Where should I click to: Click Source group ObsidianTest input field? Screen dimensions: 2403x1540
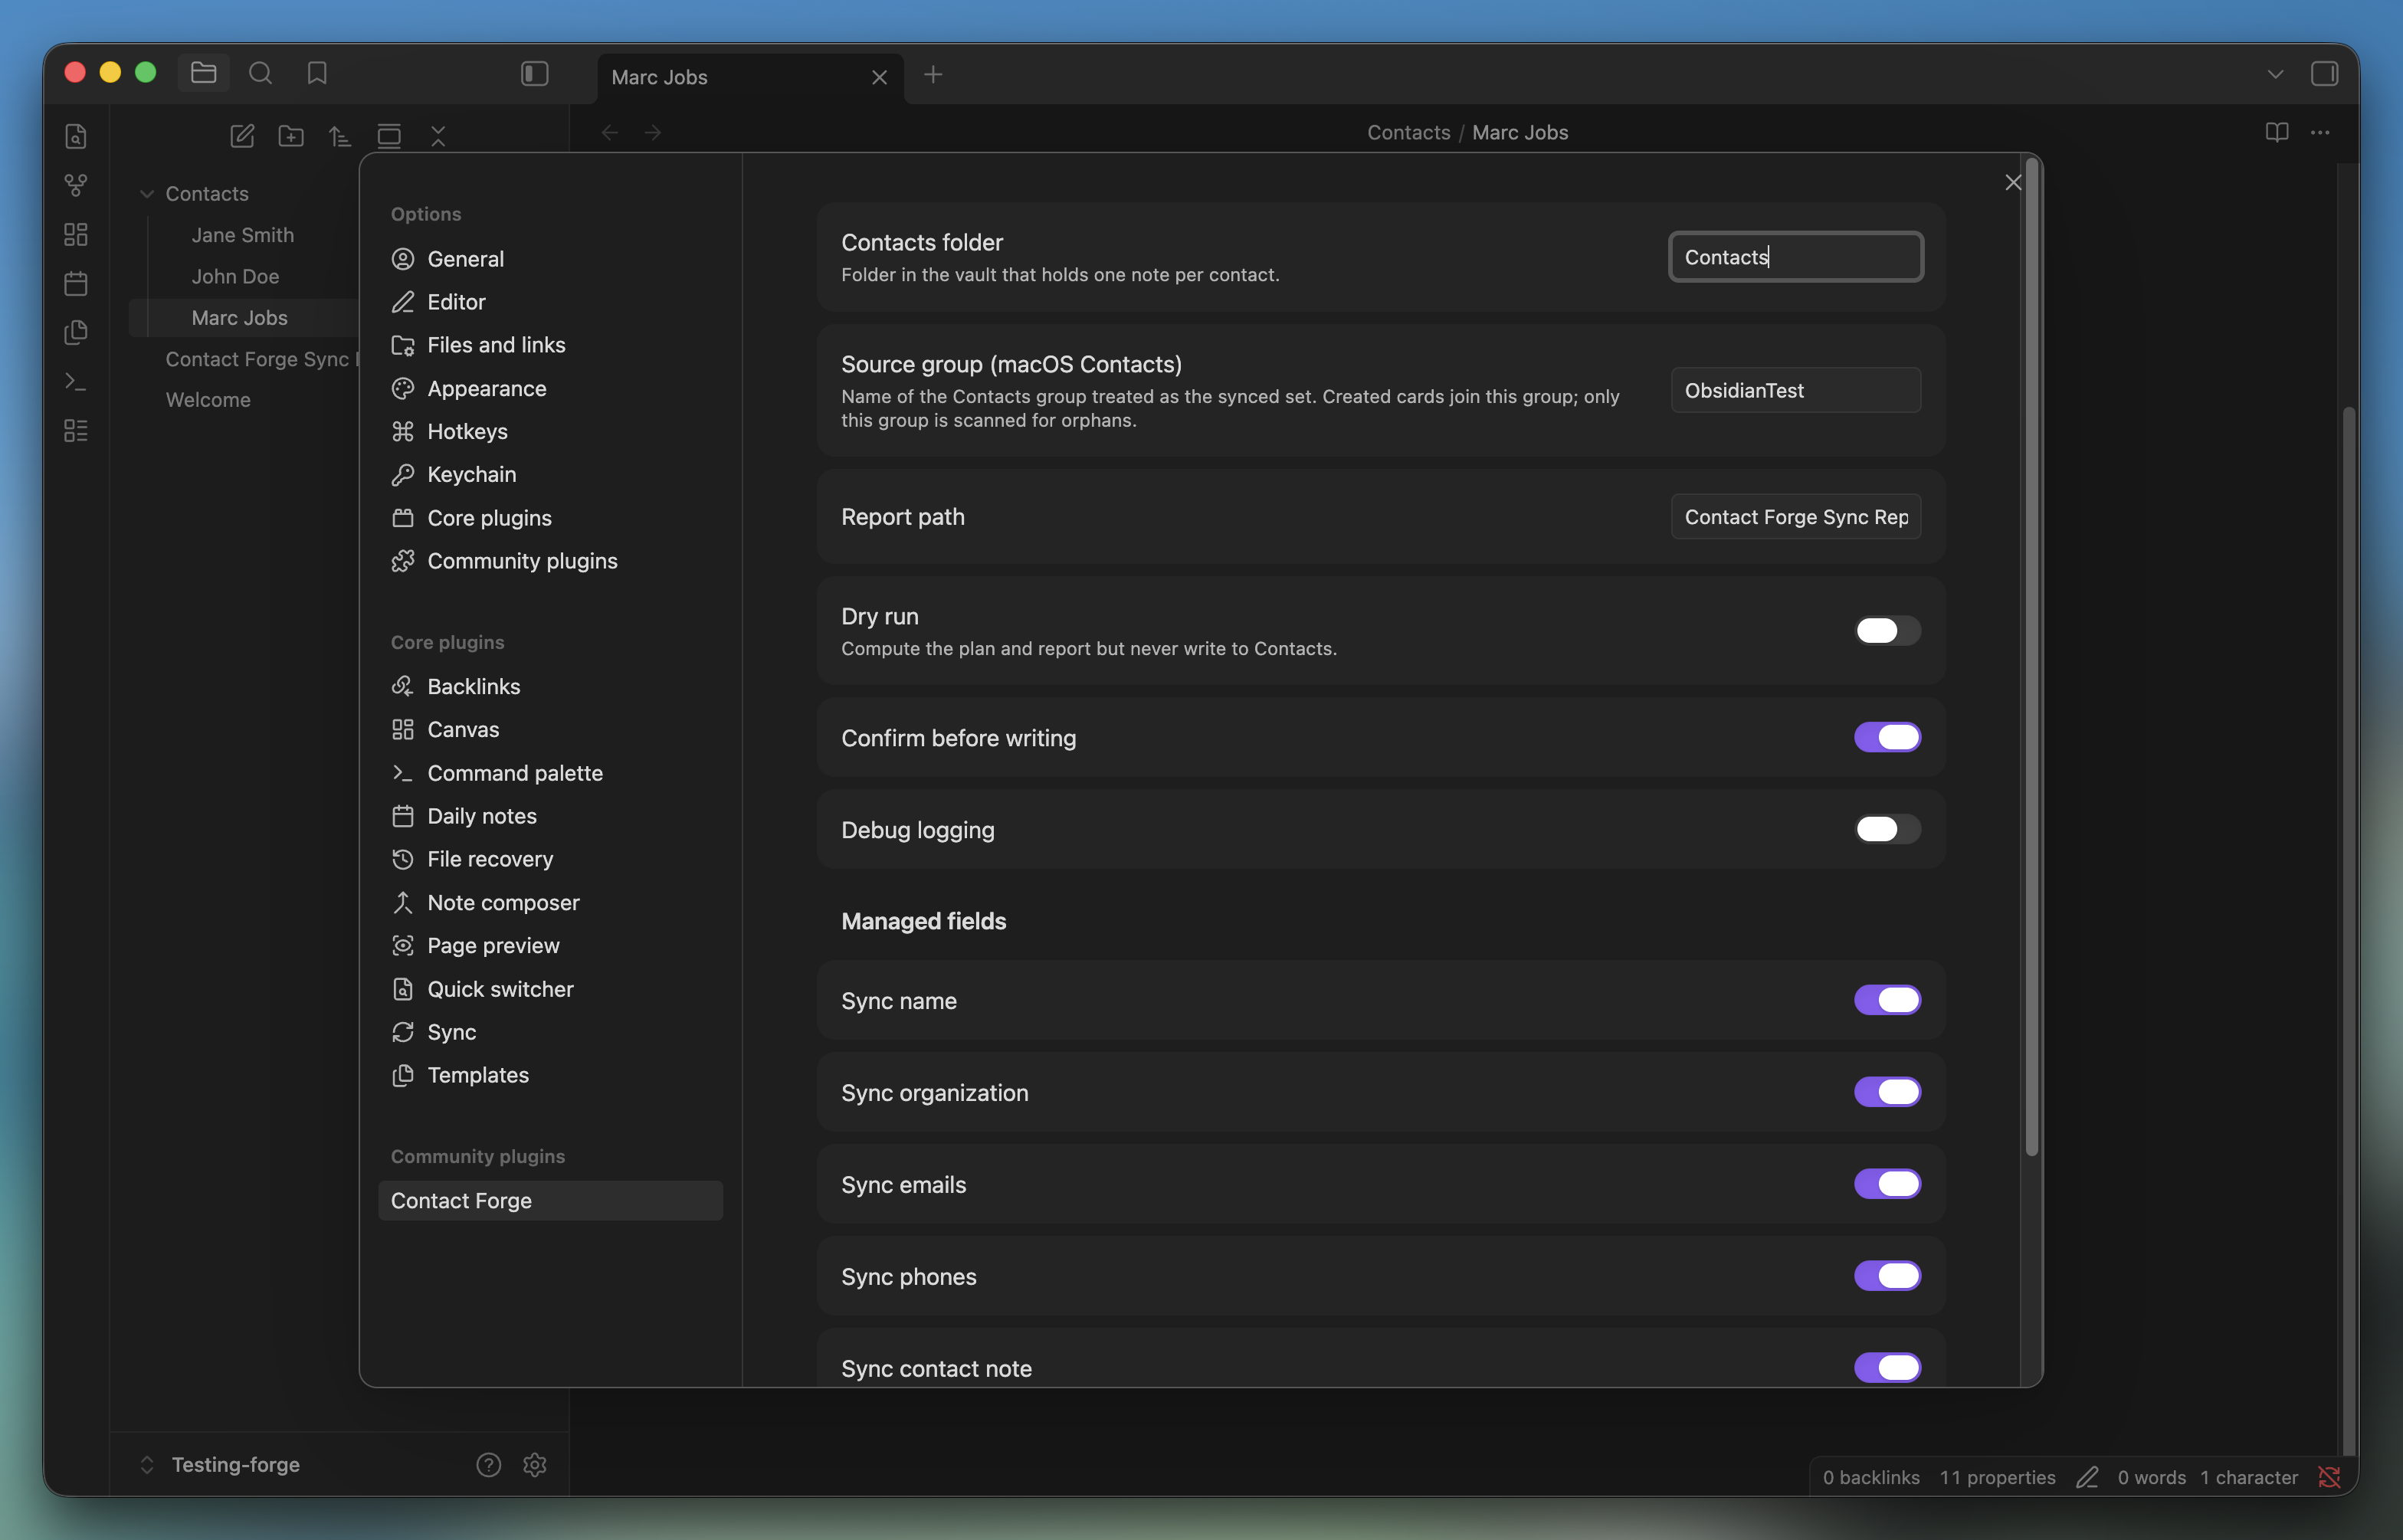pyautogui.click(x=1796, y=390)
